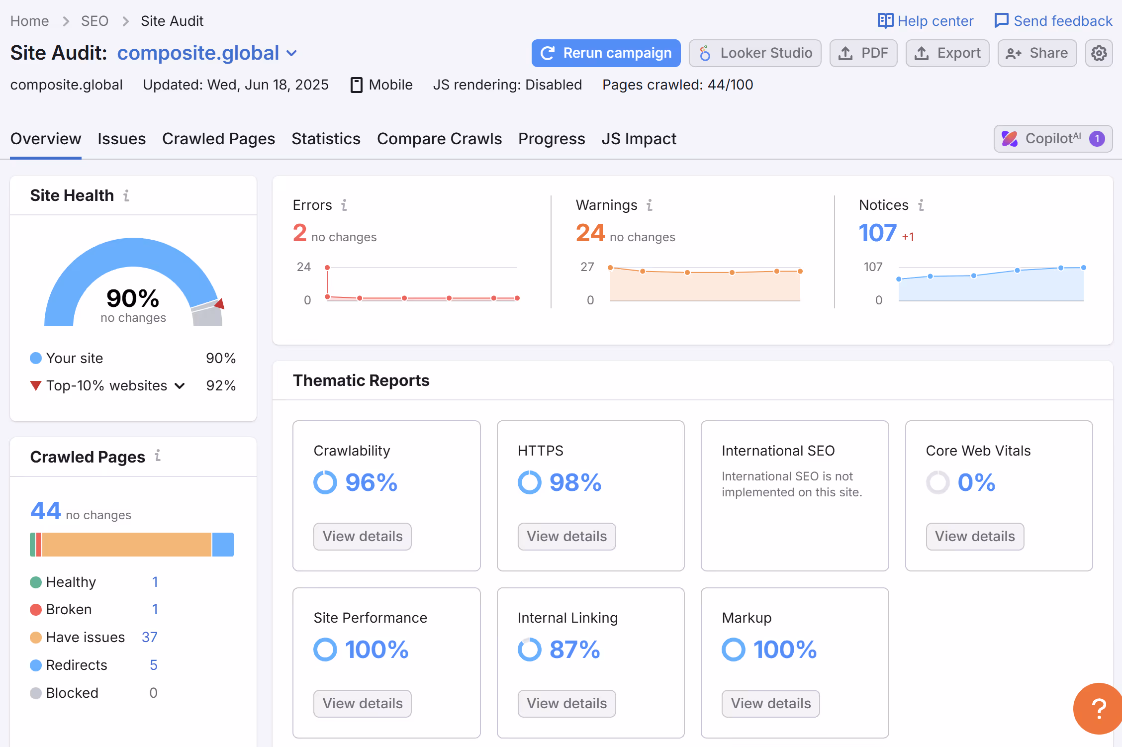
Task: Open the Looker Studio integration icon
Action: pyautogui.click(x=706, y=53)
